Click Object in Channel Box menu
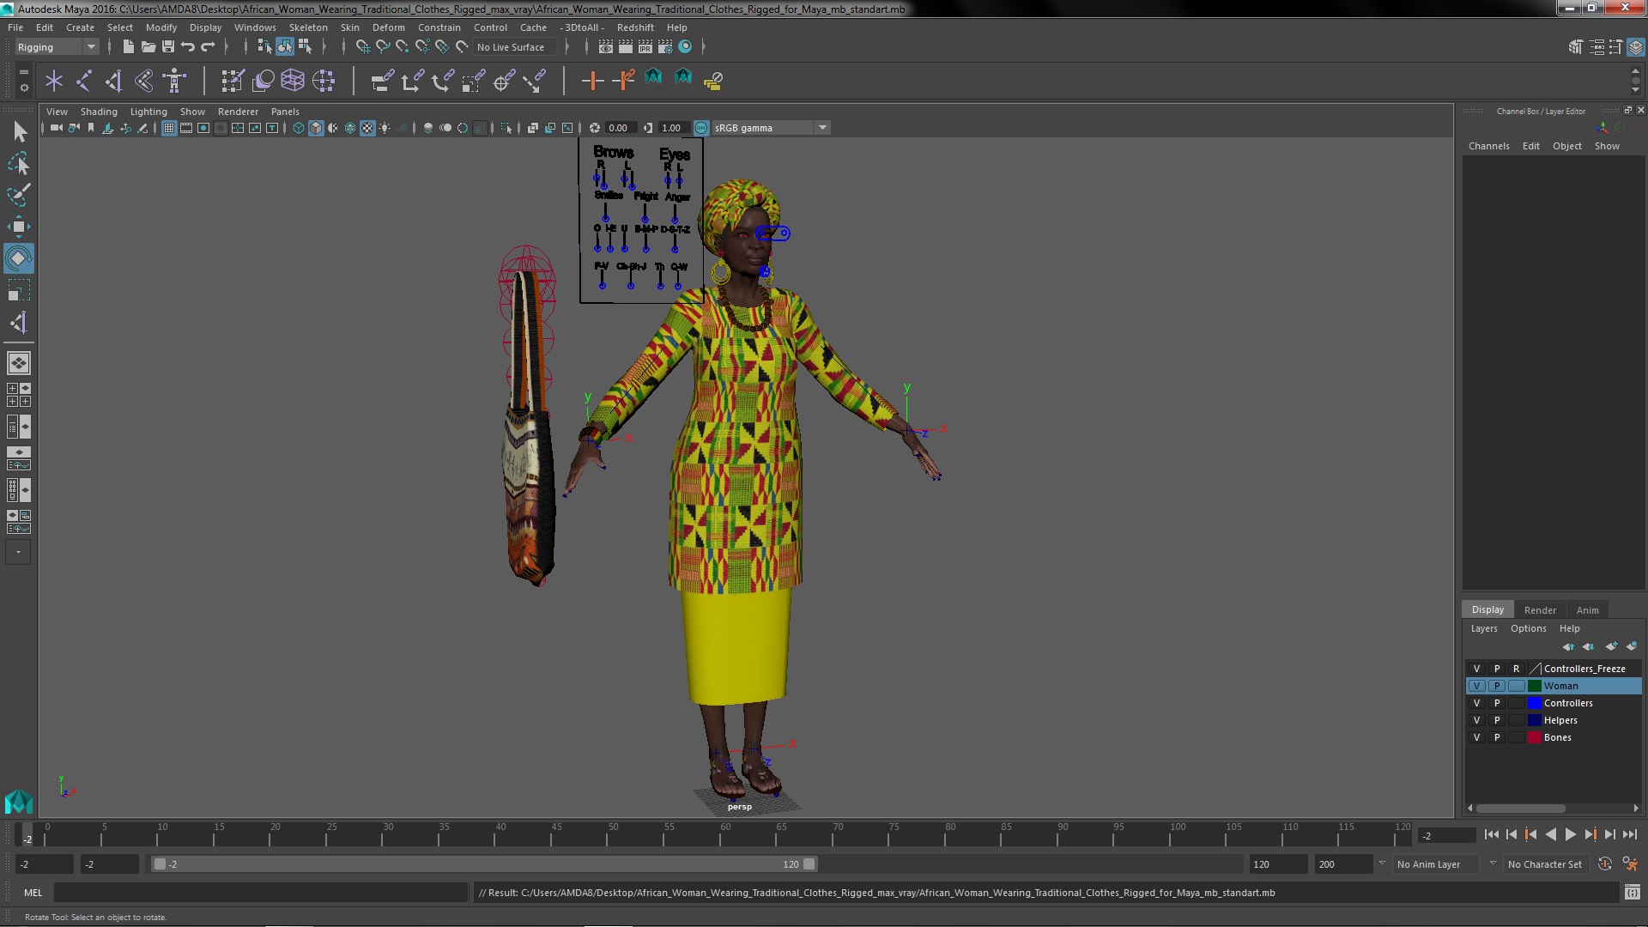The height and width of the screenshot is (927, 1648). coord(1566,146)
